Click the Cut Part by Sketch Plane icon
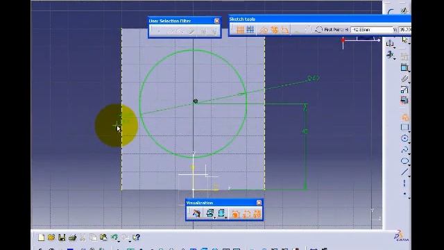The image size is (444, 250). pos(196,213)
